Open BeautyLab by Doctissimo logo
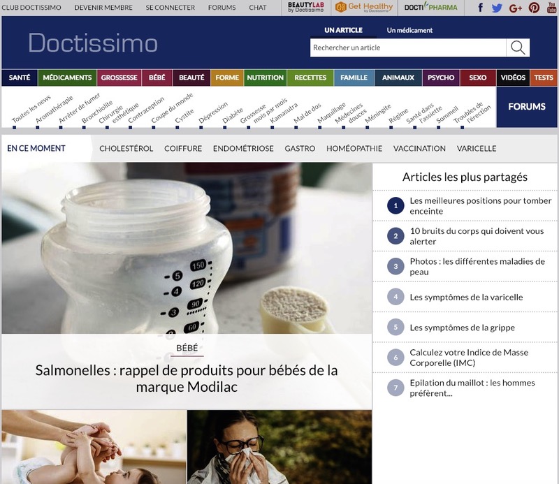The width and height of the screenshot is (559, 484). pyautogui.click(x=306, y=8)
